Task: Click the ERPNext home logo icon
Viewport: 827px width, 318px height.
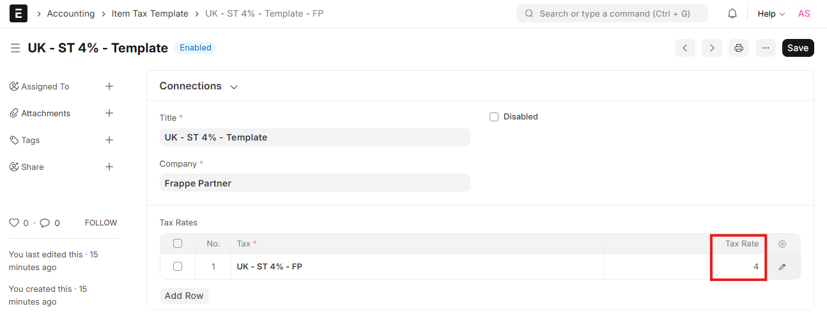Action: 19,13
